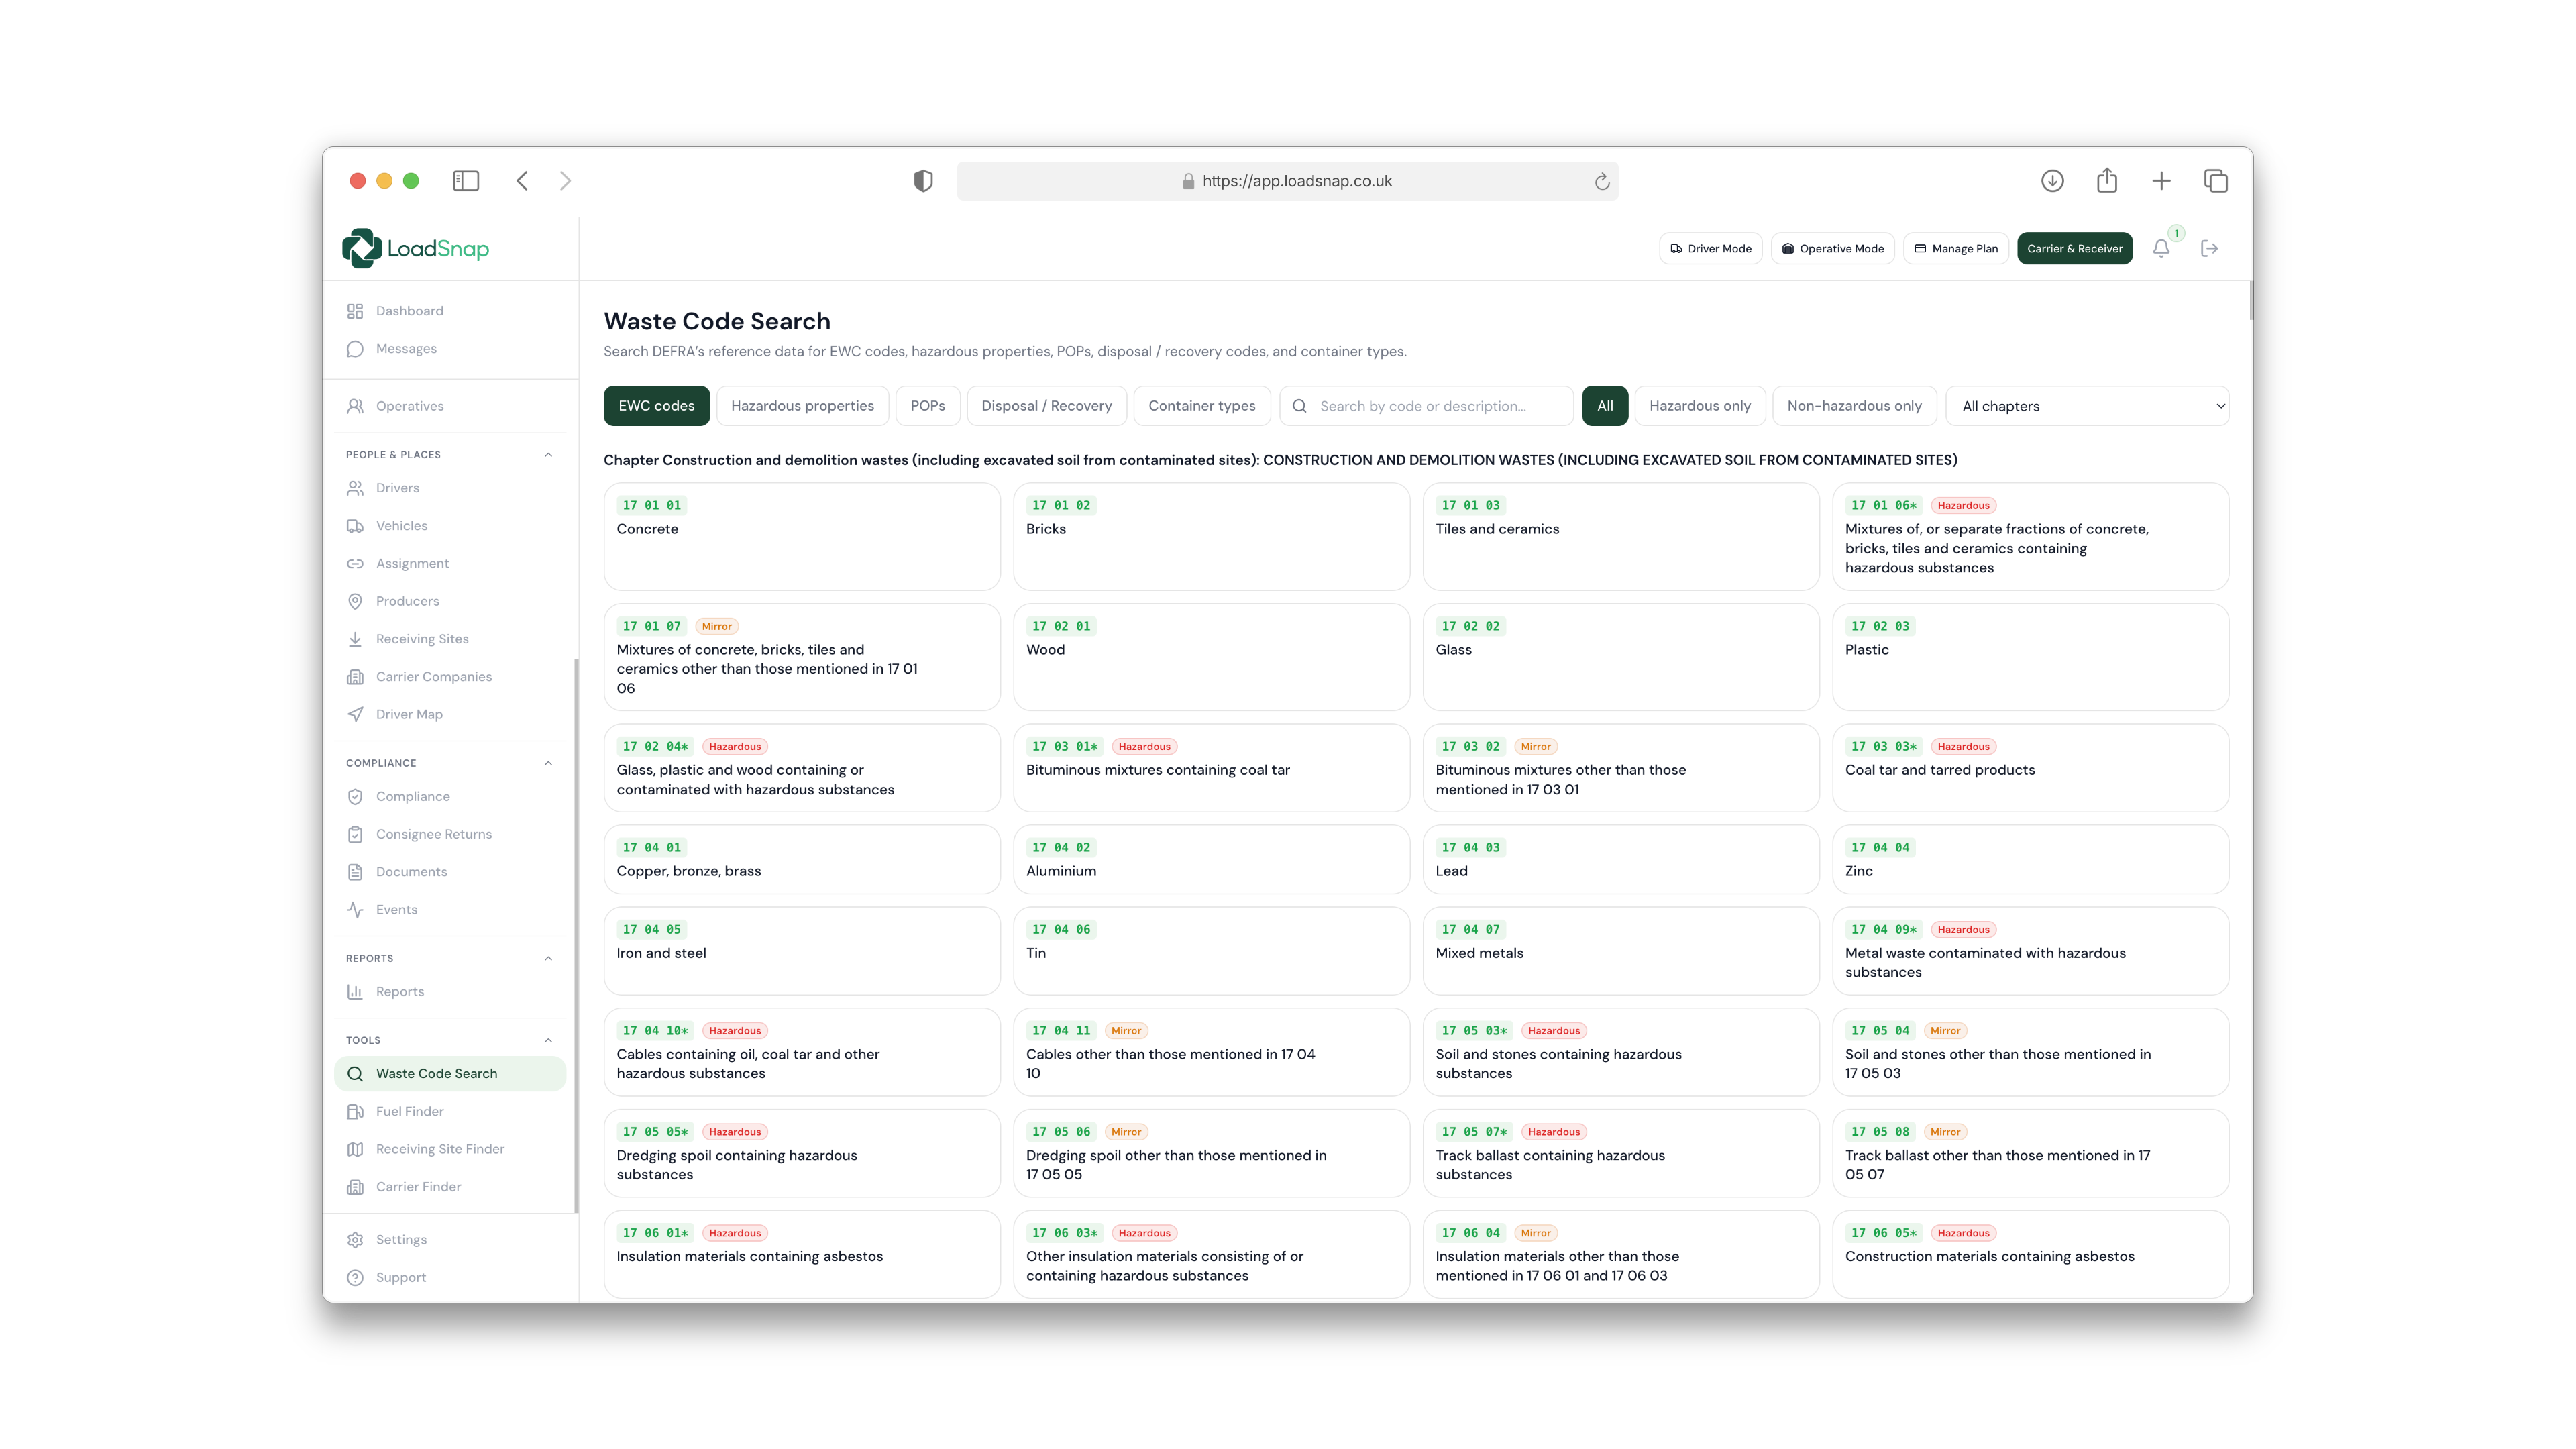
Task: Open the Assignment page
Action: point(450,564)
